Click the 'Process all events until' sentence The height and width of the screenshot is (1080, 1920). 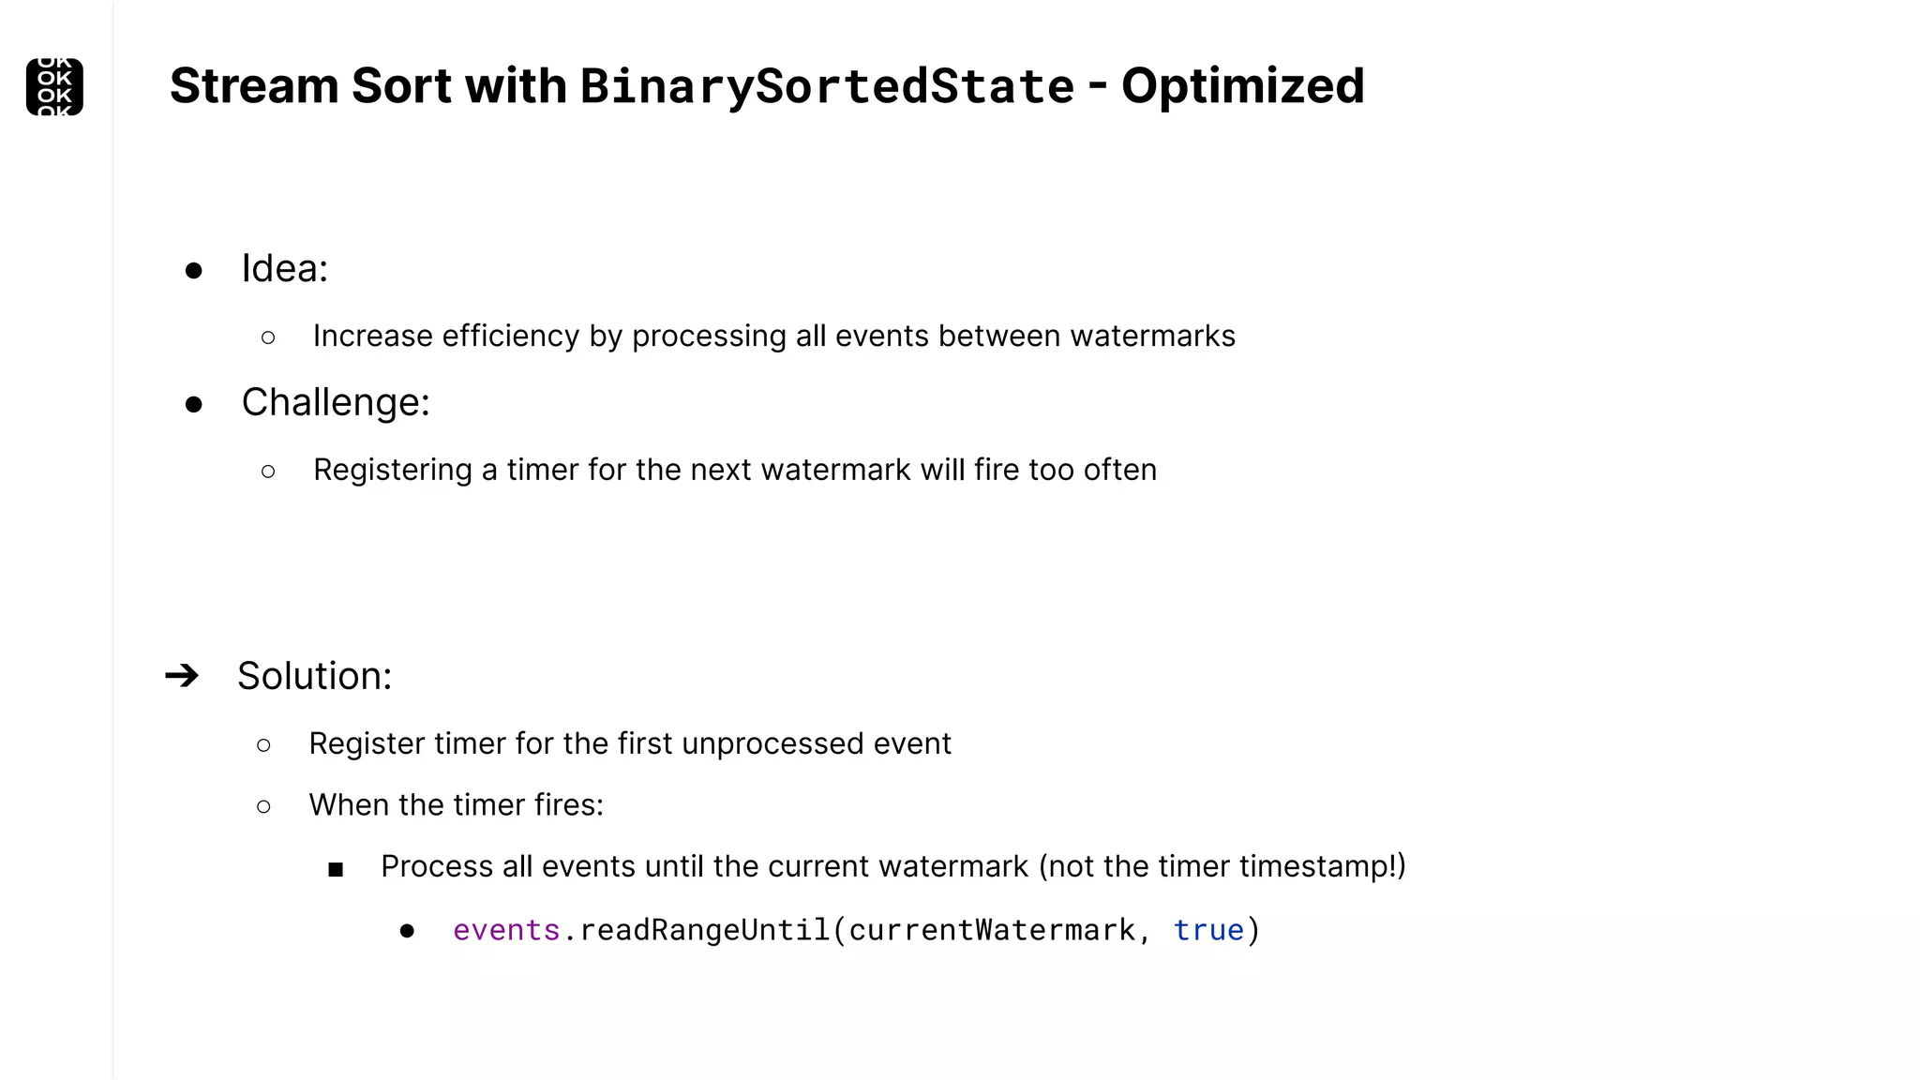pyautogui.click(x=892, y=866)
